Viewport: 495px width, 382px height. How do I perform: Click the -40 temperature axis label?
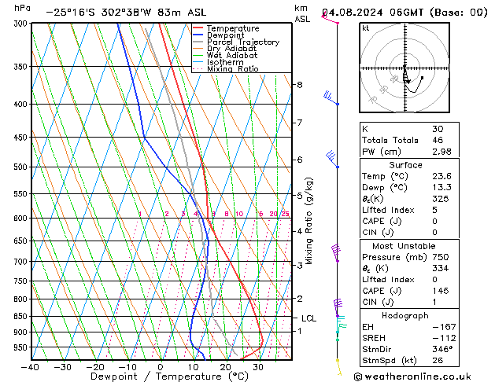point(30,367)
